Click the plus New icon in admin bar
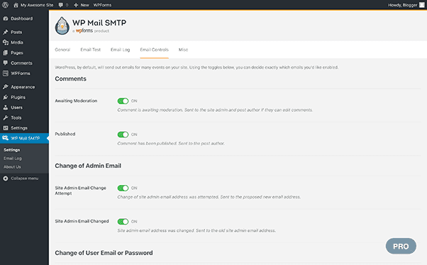 76,5
